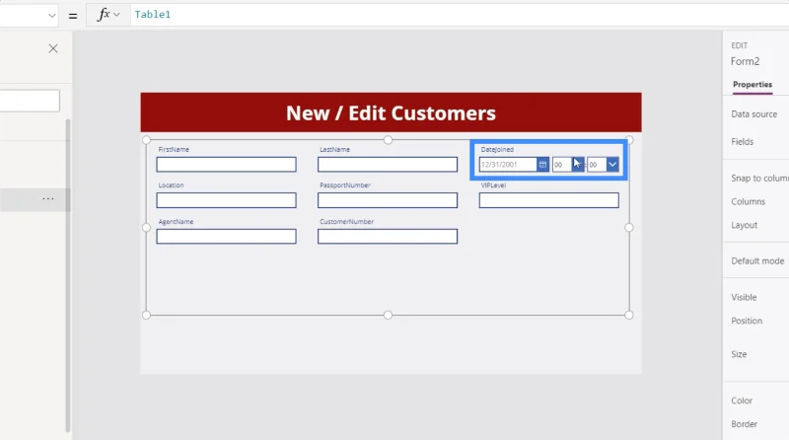Click the fx formula icon
Image resolution: width=789 pixels, height=440 pixels.
coord(104,15)
